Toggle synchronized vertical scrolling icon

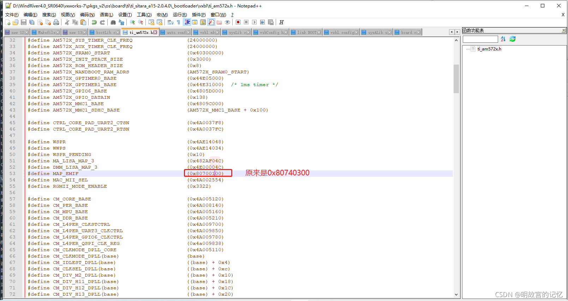point(151,22)
